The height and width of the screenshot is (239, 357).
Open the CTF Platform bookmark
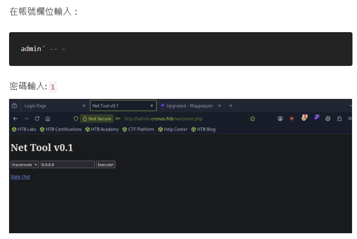pyautogui.click(x=138, y=129)
